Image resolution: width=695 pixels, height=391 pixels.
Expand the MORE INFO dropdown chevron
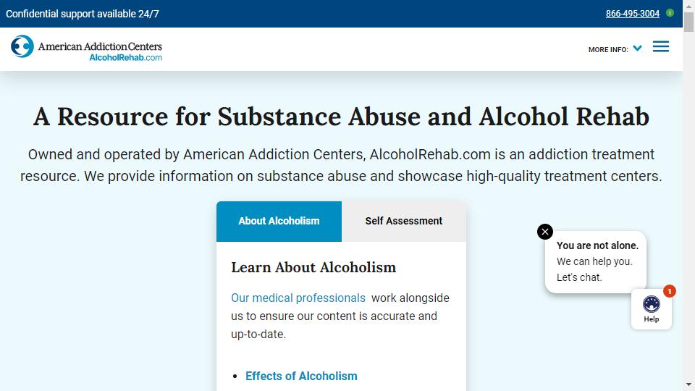pos(637,49)
